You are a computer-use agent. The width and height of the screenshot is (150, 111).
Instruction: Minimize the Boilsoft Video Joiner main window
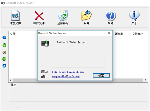123,3
